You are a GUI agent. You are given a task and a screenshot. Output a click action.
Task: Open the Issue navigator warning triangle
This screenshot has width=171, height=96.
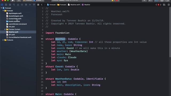coord(18,5)
